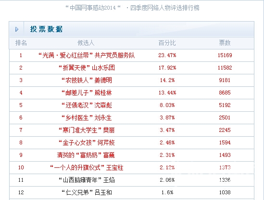Click the percentage 1.6%
This screenshot has width=264, height=200.
[167, 192]
